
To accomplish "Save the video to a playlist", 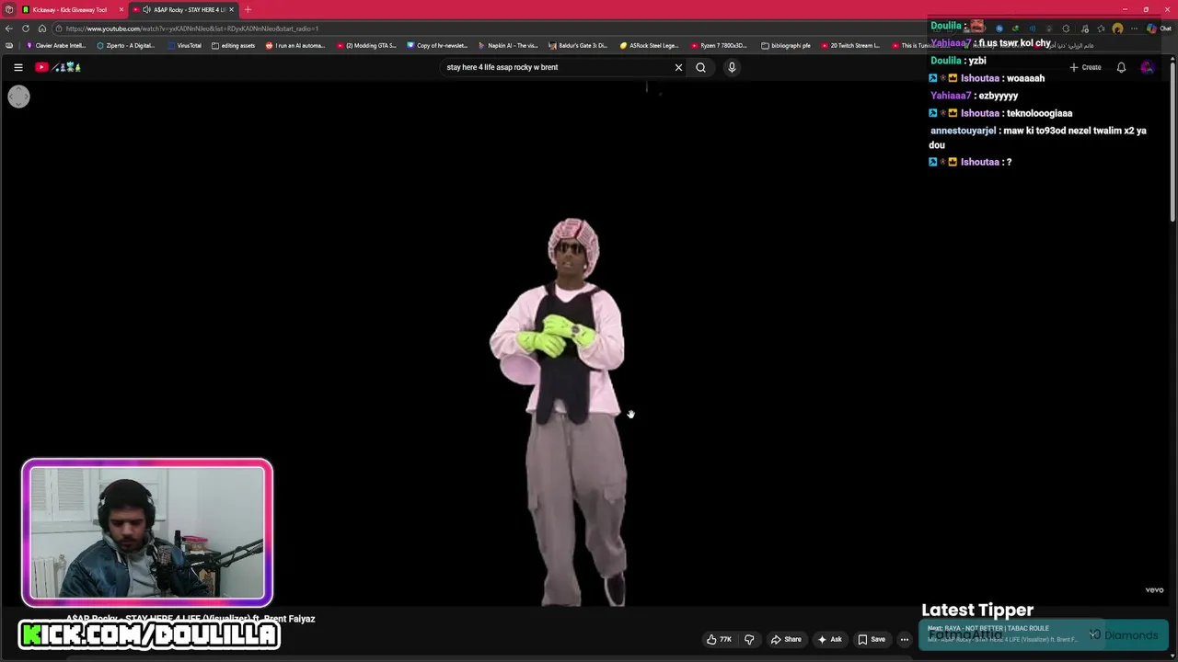I will point(871,639).
